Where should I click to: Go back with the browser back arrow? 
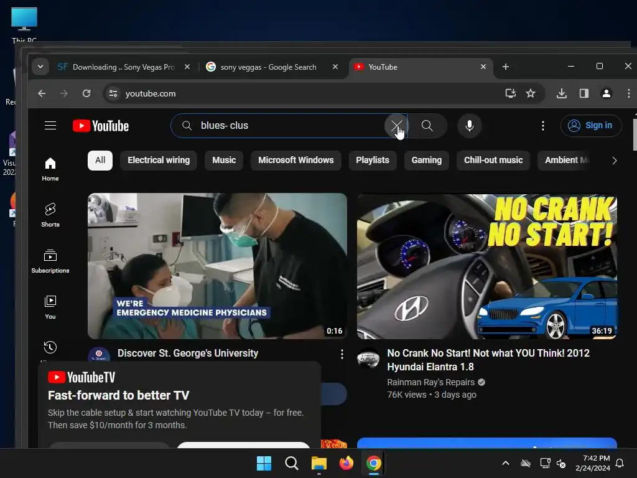tap(42, 93)
